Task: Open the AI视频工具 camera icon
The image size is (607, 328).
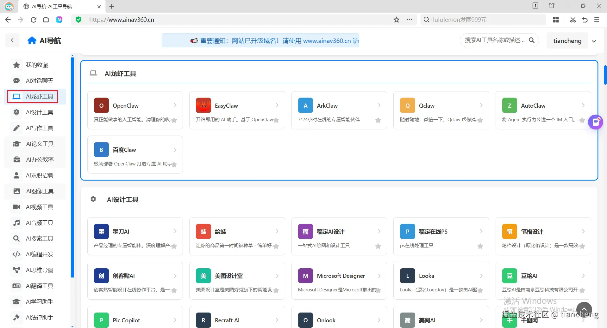Action: [x=16, y=207]
